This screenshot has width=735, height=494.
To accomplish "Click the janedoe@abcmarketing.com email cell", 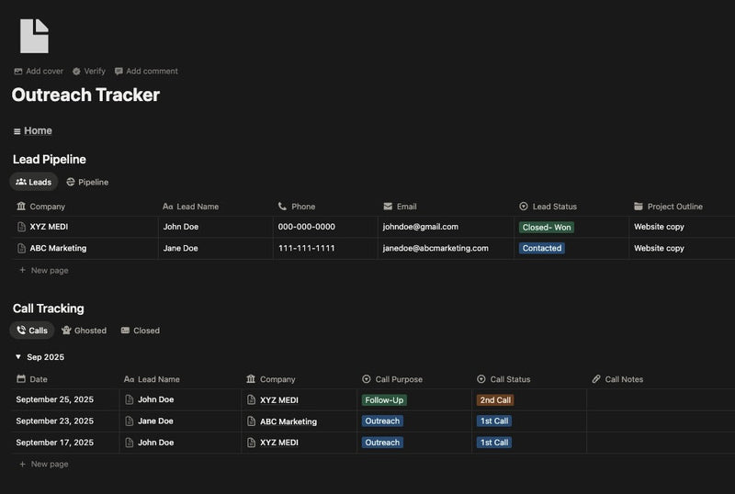I will pos(435,248).
